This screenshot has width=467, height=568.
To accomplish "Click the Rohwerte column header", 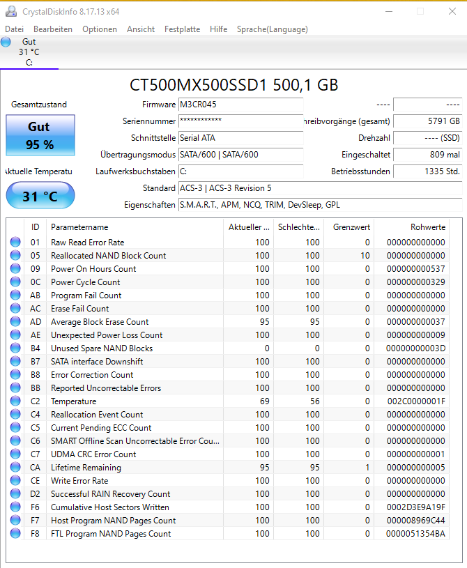I will (x=411, y=227).
